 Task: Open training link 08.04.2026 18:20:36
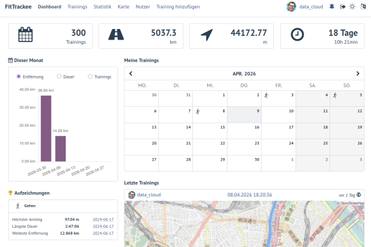coord(250,195)
